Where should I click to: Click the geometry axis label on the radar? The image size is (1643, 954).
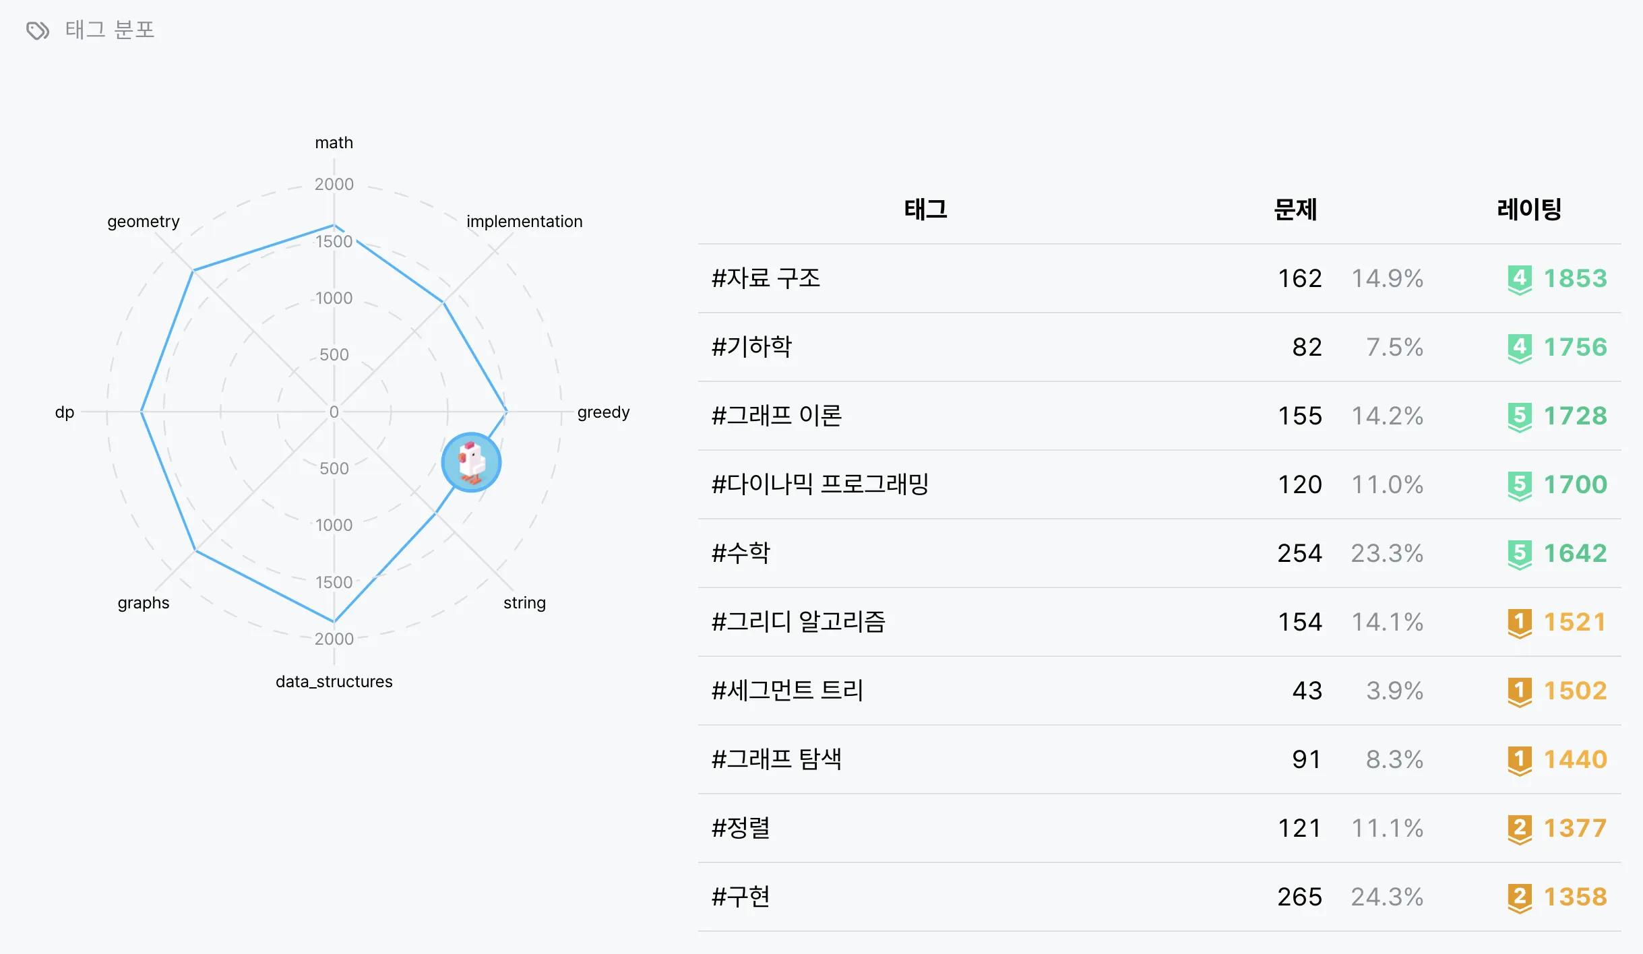(x=144, y=222)
